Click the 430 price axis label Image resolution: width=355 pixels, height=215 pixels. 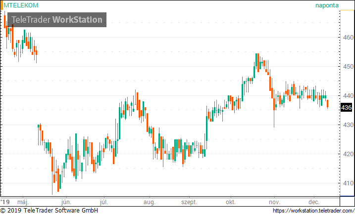[348, 125]
